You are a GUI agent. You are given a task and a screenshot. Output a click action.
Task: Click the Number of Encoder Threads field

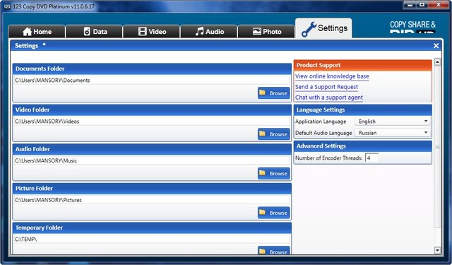(371, 158)
